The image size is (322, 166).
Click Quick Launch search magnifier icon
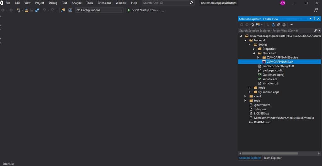pos(191,3)
